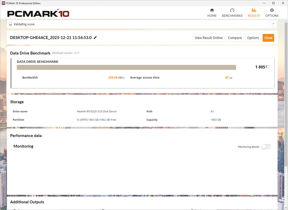Click the Compare button
Viewport: 288px width, 210px height.
235,38
